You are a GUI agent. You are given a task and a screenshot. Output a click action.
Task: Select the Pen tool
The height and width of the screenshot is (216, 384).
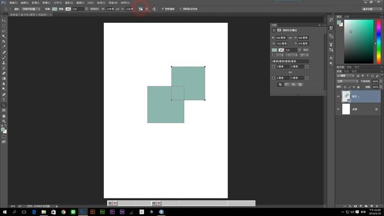click(x=4, y=95)
